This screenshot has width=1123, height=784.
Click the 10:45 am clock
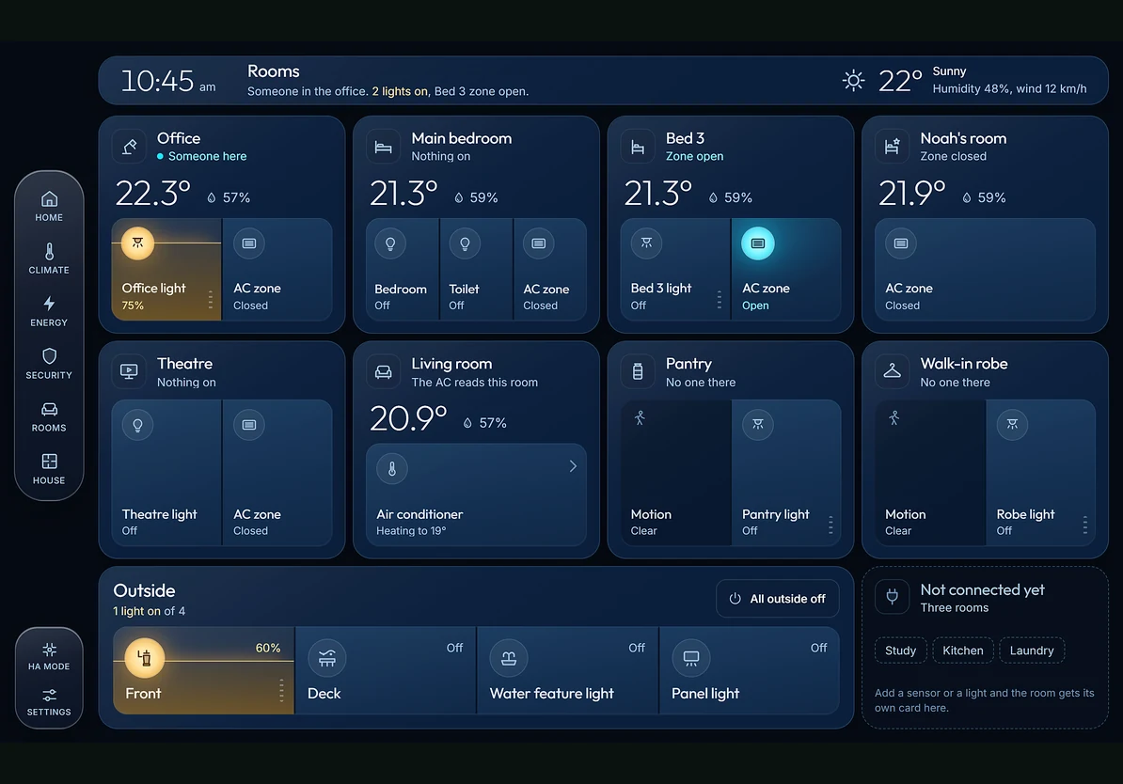pyautogui.click(x=168, y=81)
